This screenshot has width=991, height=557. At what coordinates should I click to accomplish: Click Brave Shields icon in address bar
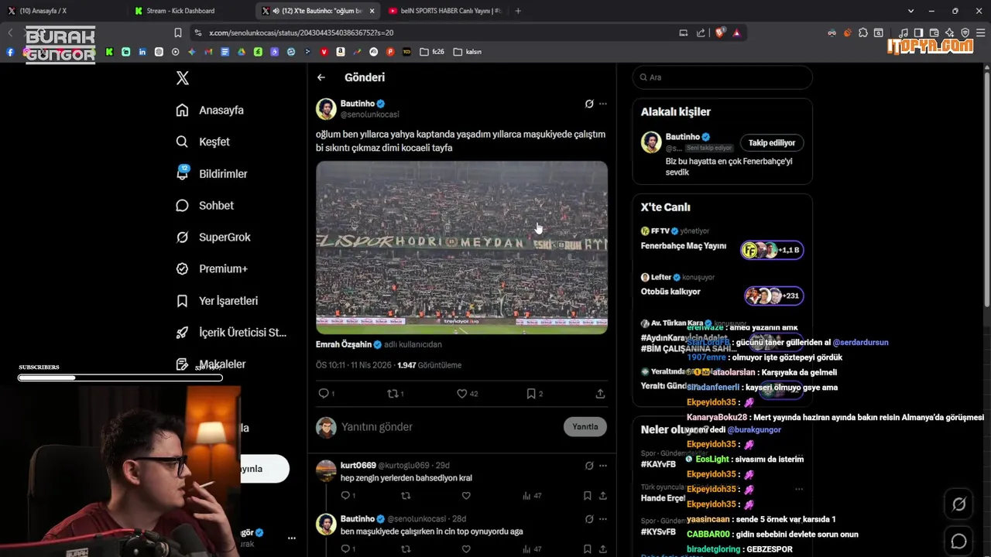point(720,32)
